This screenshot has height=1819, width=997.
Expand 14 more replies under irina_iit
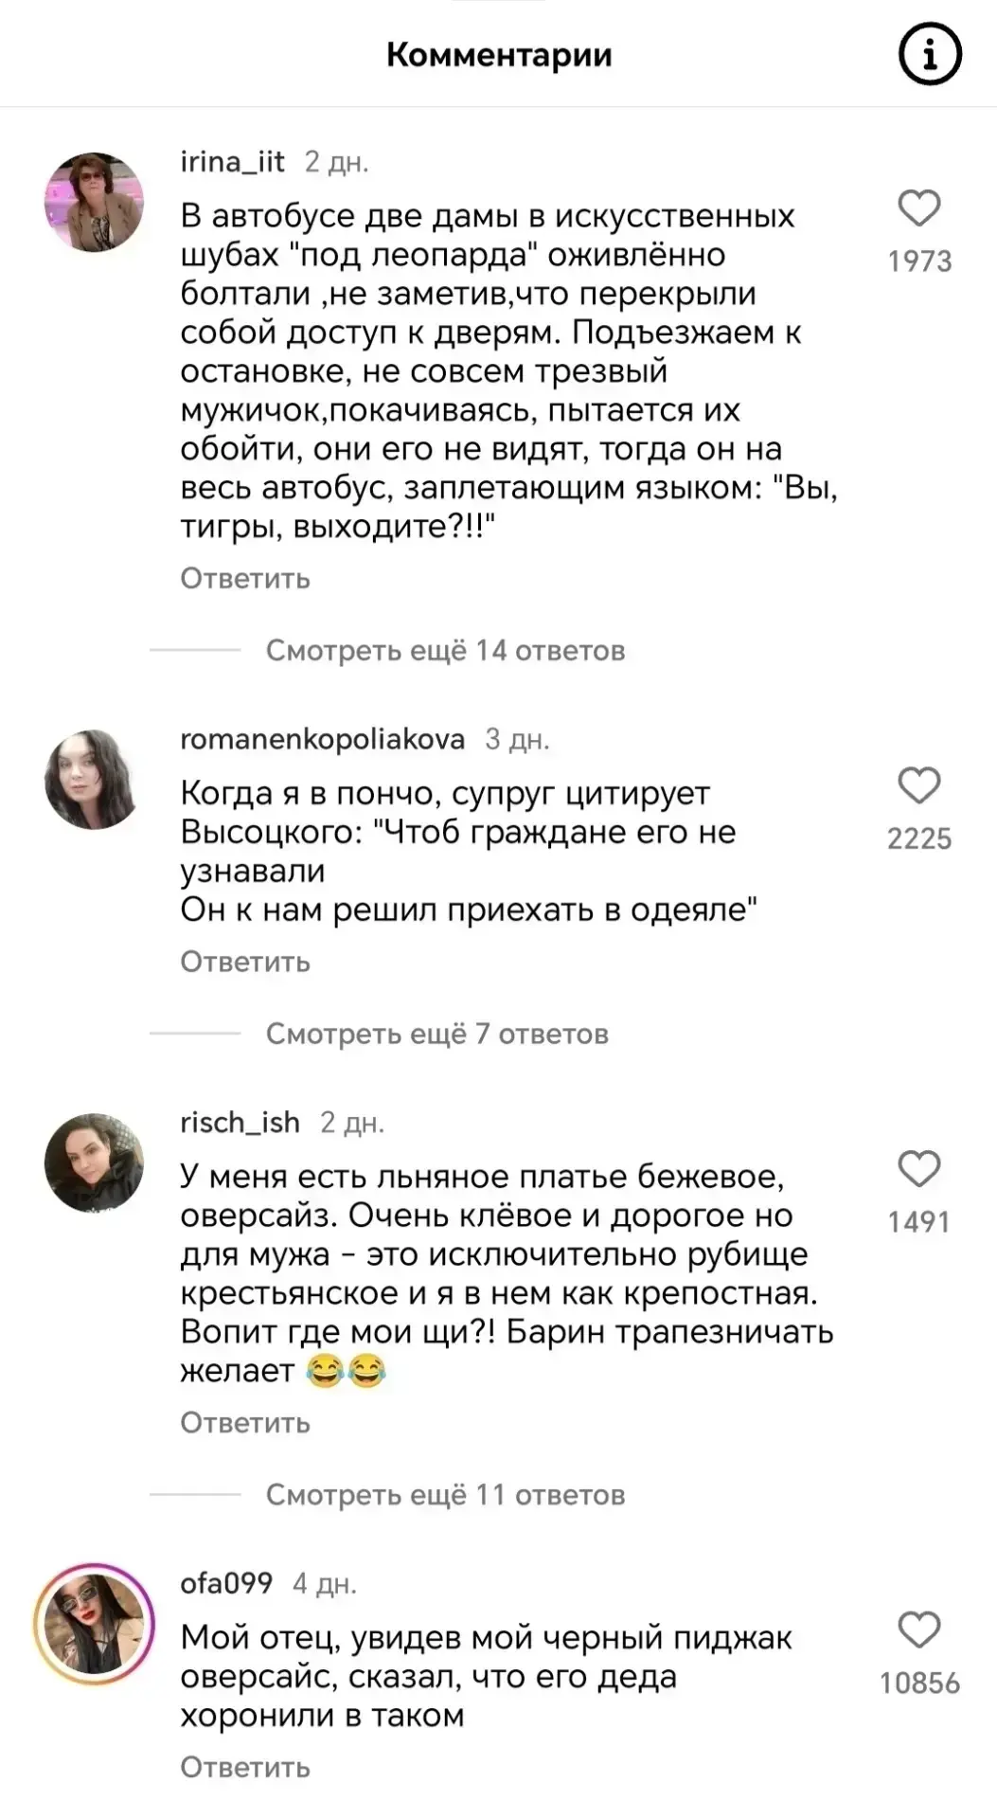coord(445,651)
